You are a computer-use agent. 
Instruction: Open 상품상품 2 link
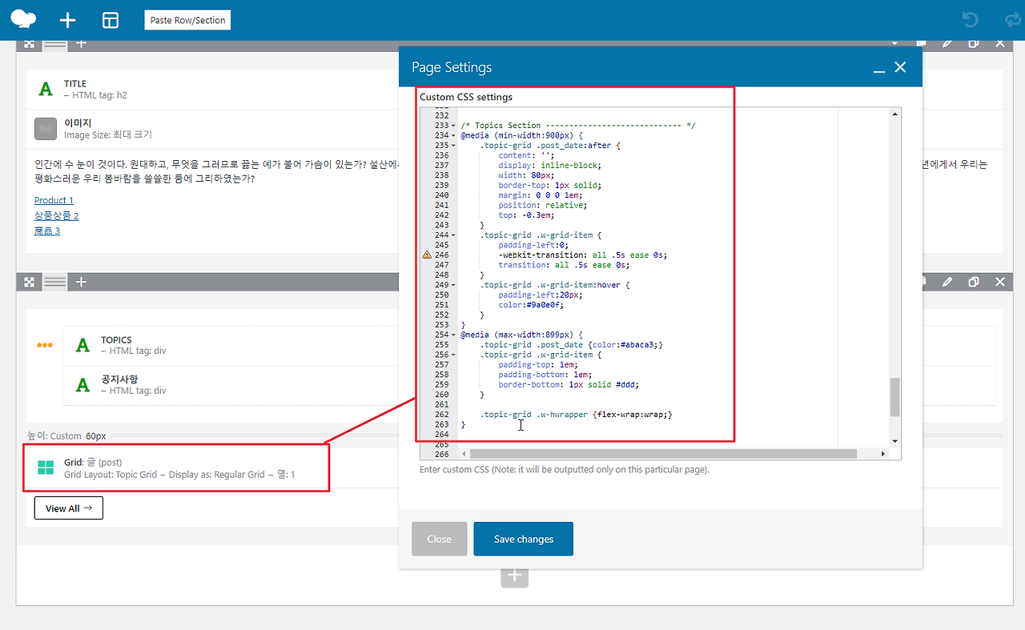56,215
